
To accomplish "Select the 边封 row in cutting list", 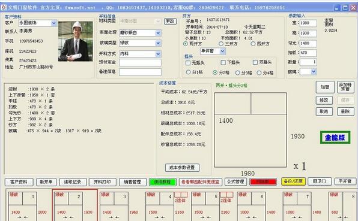I will click(x=32, y=89).
